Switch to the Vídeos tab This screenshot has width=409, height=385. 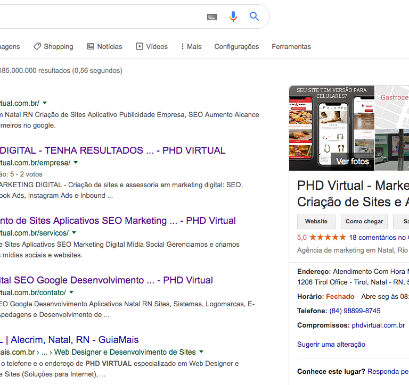tap(152, 46)
